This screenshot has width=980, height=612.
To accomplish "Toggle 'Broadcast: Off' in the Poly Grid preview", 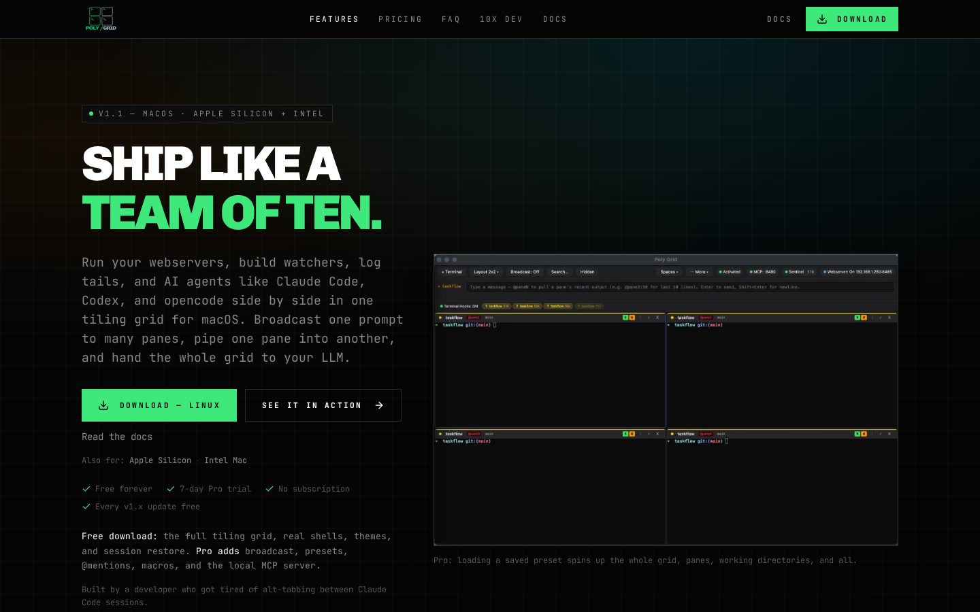I will 525,272.
